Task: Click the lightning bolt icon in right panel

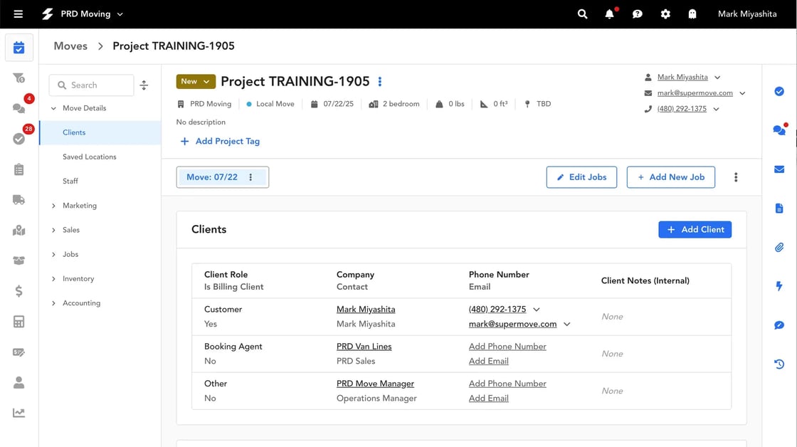Action: click(x=779, y=286)
